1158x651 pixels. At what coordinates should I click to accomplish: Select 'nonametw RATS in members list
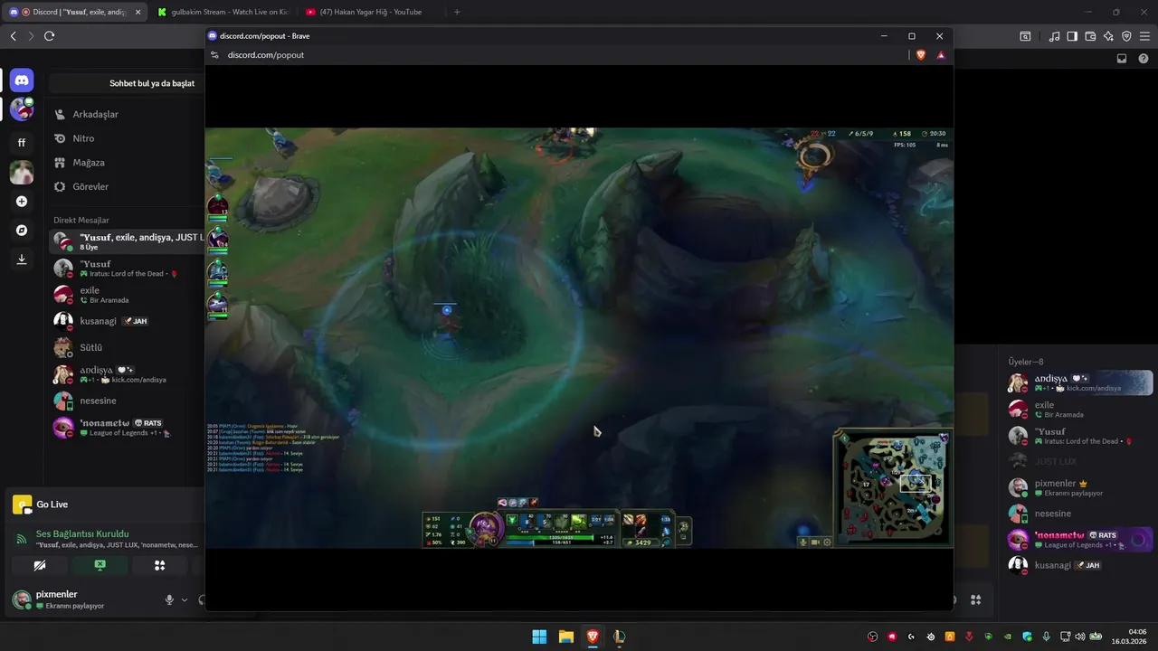[x=1079, y=540]
